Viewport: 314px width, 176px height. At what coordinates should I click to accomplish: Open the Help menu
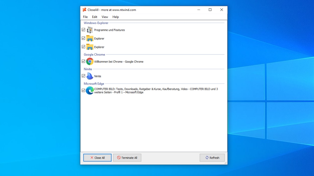pos(115,17)
